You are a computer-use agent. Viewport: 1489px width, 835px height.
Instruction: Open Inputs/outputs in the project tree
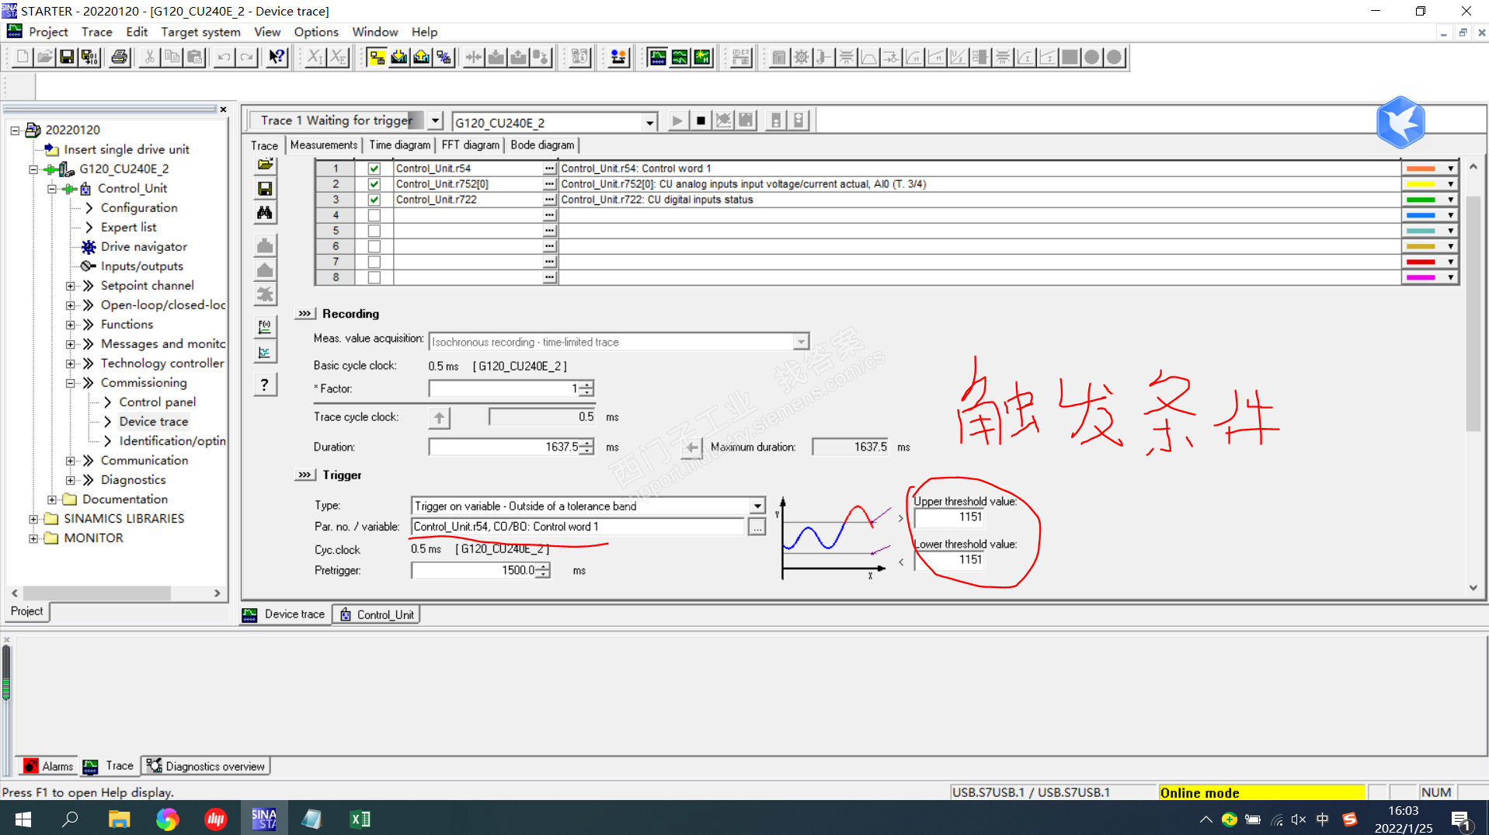[x=142, y=266]
